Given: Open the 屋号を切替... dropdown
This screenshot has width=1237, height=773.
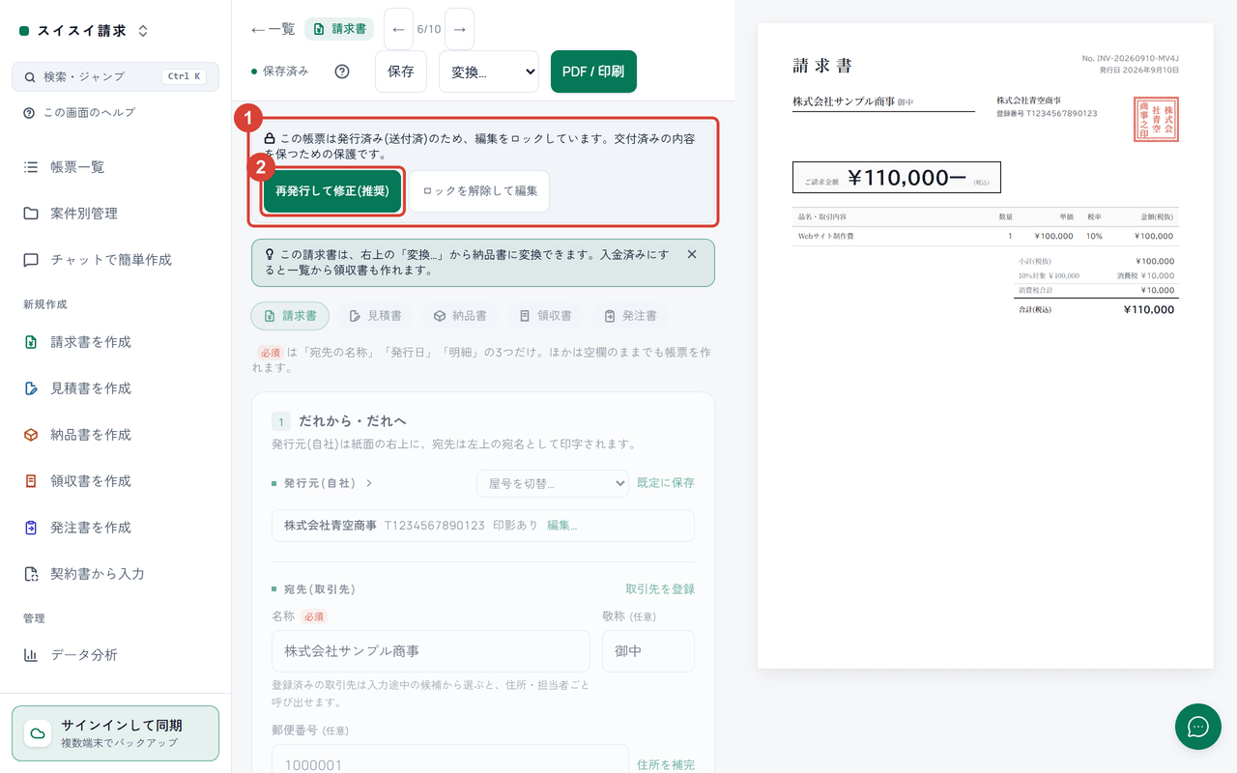Looking at the screenshot, I should click(x=553, y=483).
